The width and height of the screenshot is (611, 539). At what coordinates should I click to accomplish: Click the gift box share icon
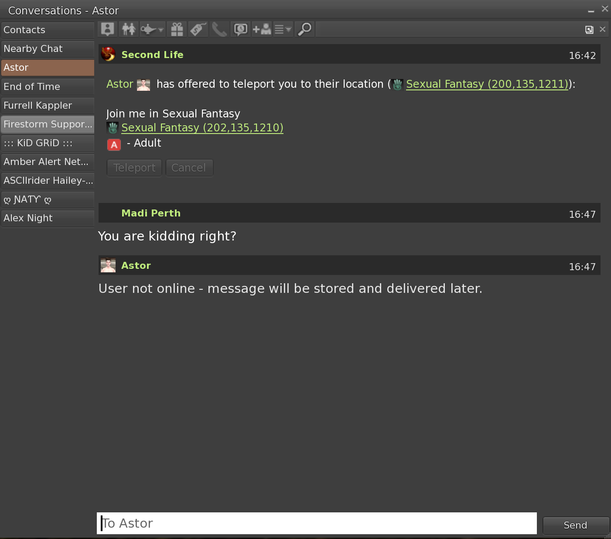click(177, 29)
